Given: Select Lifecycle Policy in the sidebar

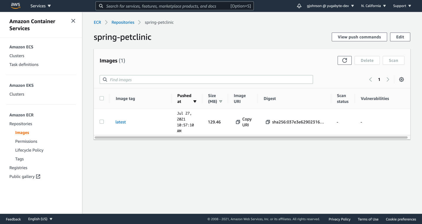Looking at the screenshot, I should click(29, 150).
